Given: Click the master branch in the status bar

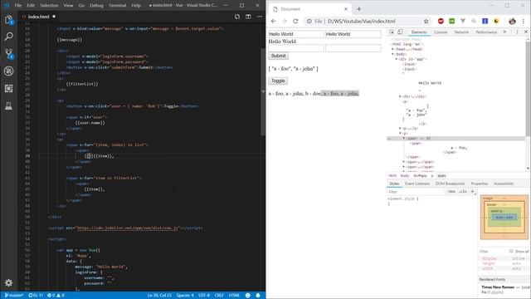Looking at the screenshot, I should point(14,296).
